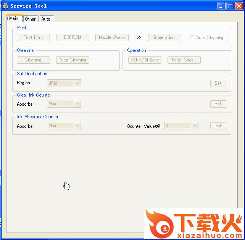Open the Counter Value (%) dropdown
Screen dimensions: 245x240
coord(181,126)
